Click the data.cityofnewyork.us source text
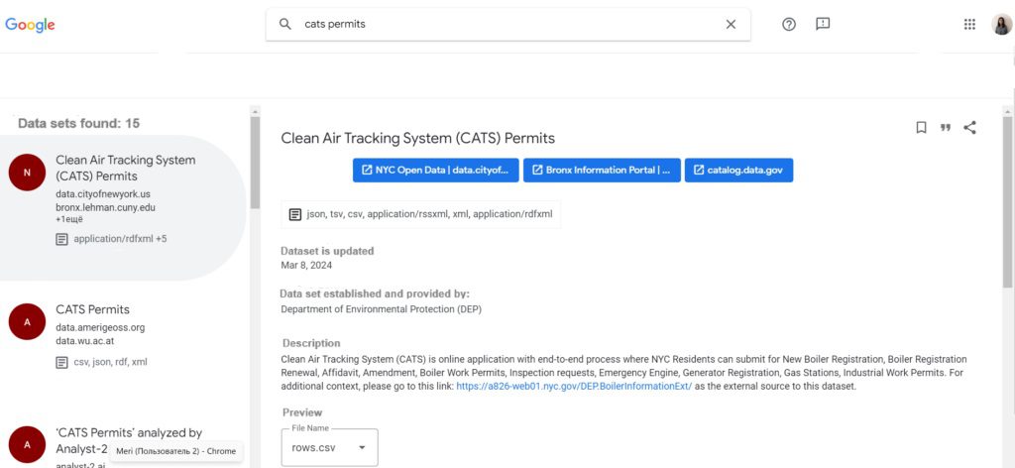The image size is (1015, 468). click(x=103, y=194)
